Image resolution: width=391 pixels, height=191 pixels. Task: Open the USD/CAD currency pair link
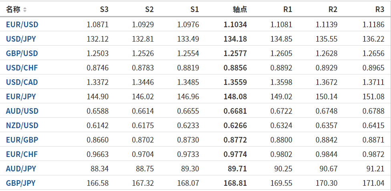point(22,82)
